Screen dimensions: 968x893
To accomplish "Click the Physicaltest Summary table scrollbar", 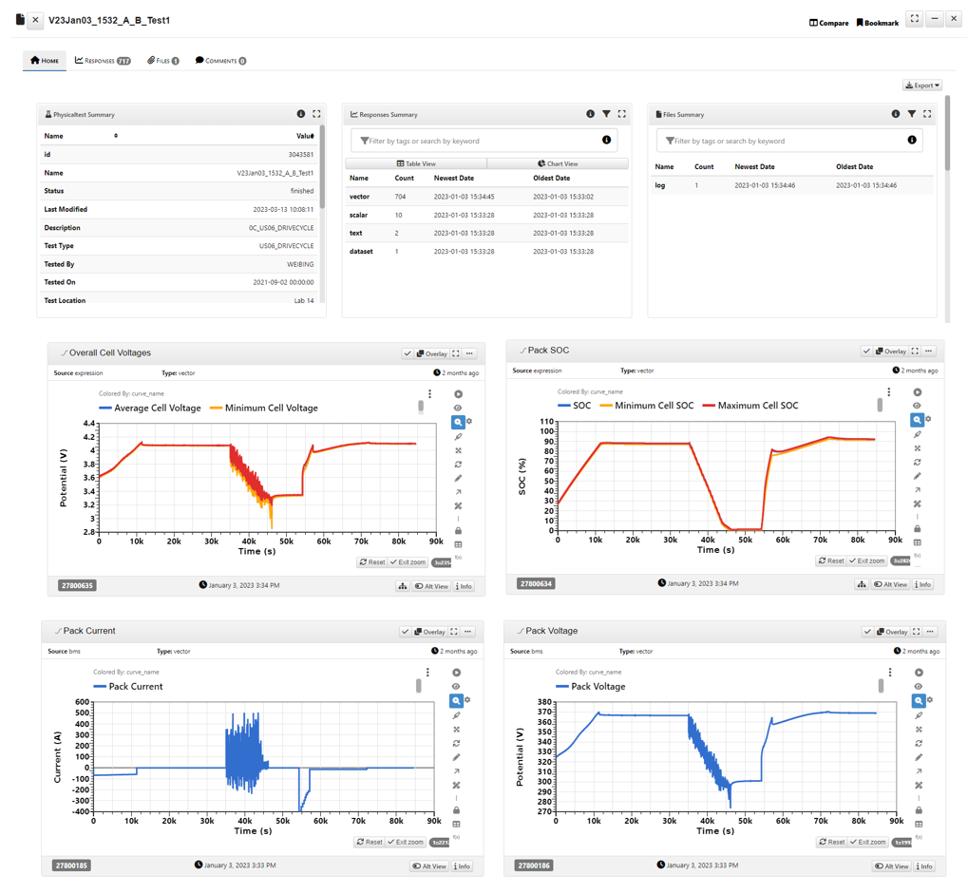I will [322, 167].
